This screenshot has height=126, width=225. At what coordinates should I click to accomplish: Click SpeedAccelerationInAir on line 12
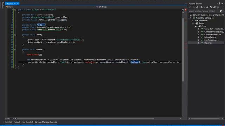click(49, 30)
